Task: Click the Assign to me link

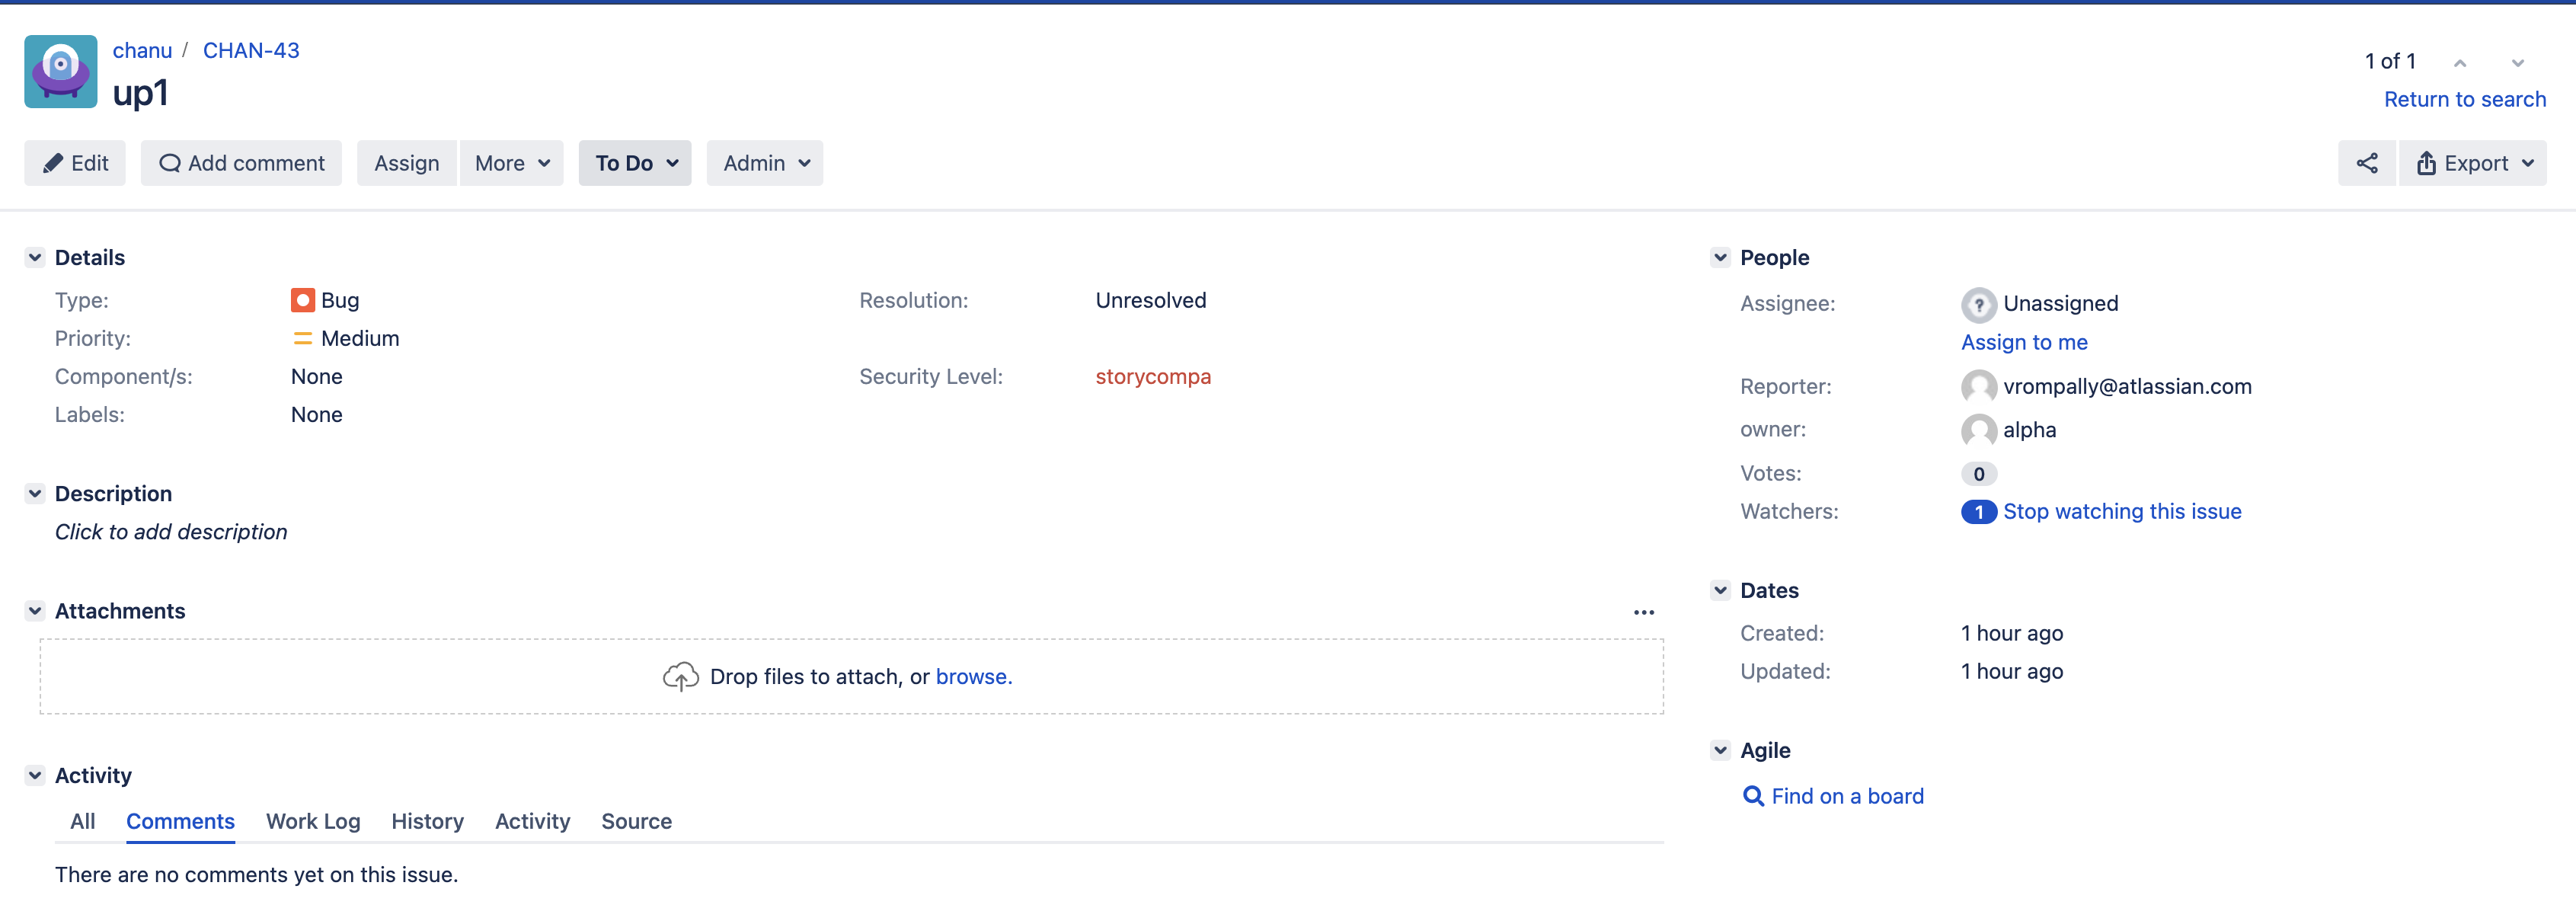Action: (2023, 342)
